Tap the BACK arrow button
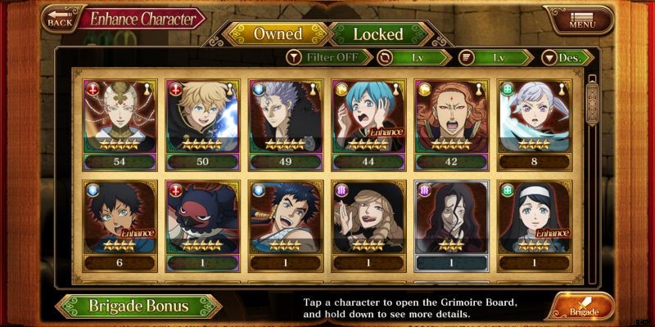 (61, 19)
